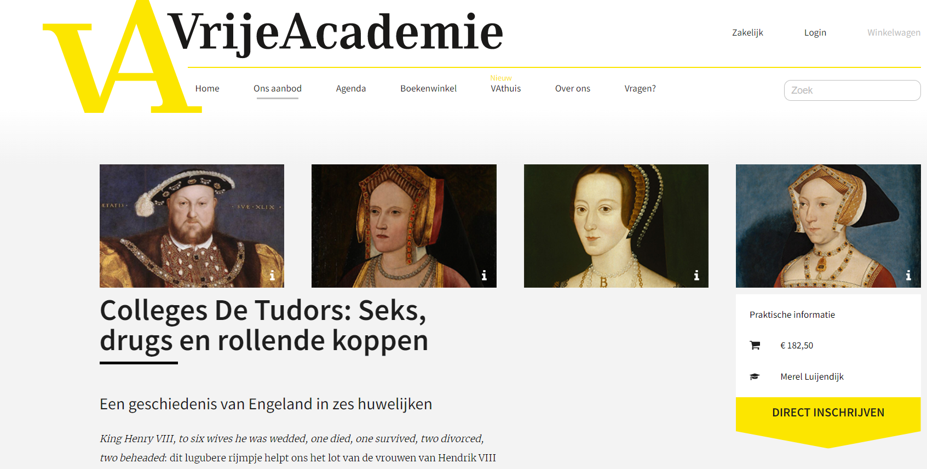The width and height of the screenshot is (927, 469).
Task: Open the Boekenwinkel page
Action: tap(428, 88)
